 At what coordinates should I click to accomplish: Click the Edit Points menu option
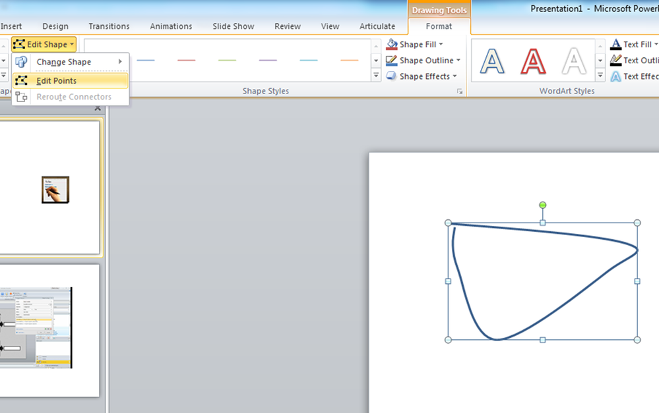coord(56,81)
